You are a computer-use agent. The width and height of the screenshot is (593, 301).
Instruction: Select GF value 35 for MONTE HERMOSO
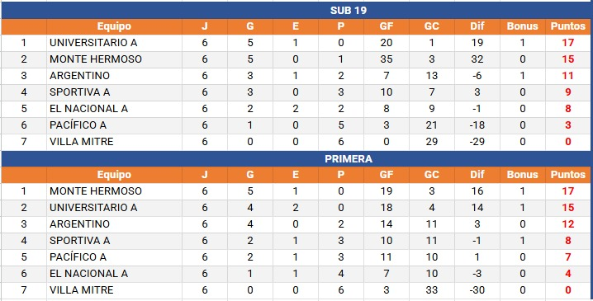point(387,59)
